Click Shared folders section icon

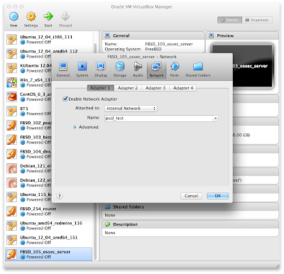click(108, 207)
